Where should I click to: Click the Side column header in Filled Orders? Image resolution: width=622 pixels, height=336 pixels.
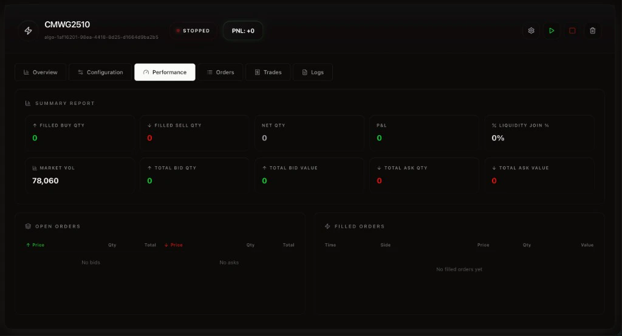point(386,245)
